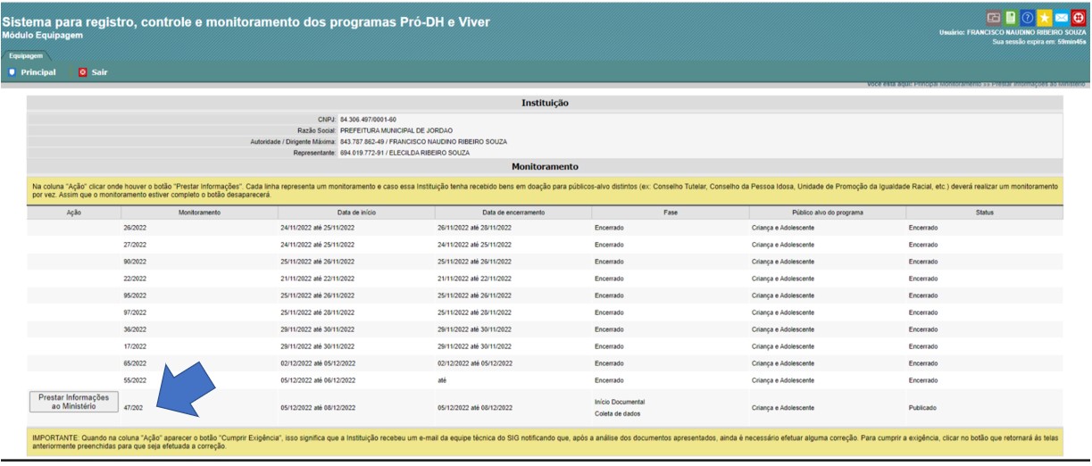Click the red Sair logout icon

click(x=83, y=72)
